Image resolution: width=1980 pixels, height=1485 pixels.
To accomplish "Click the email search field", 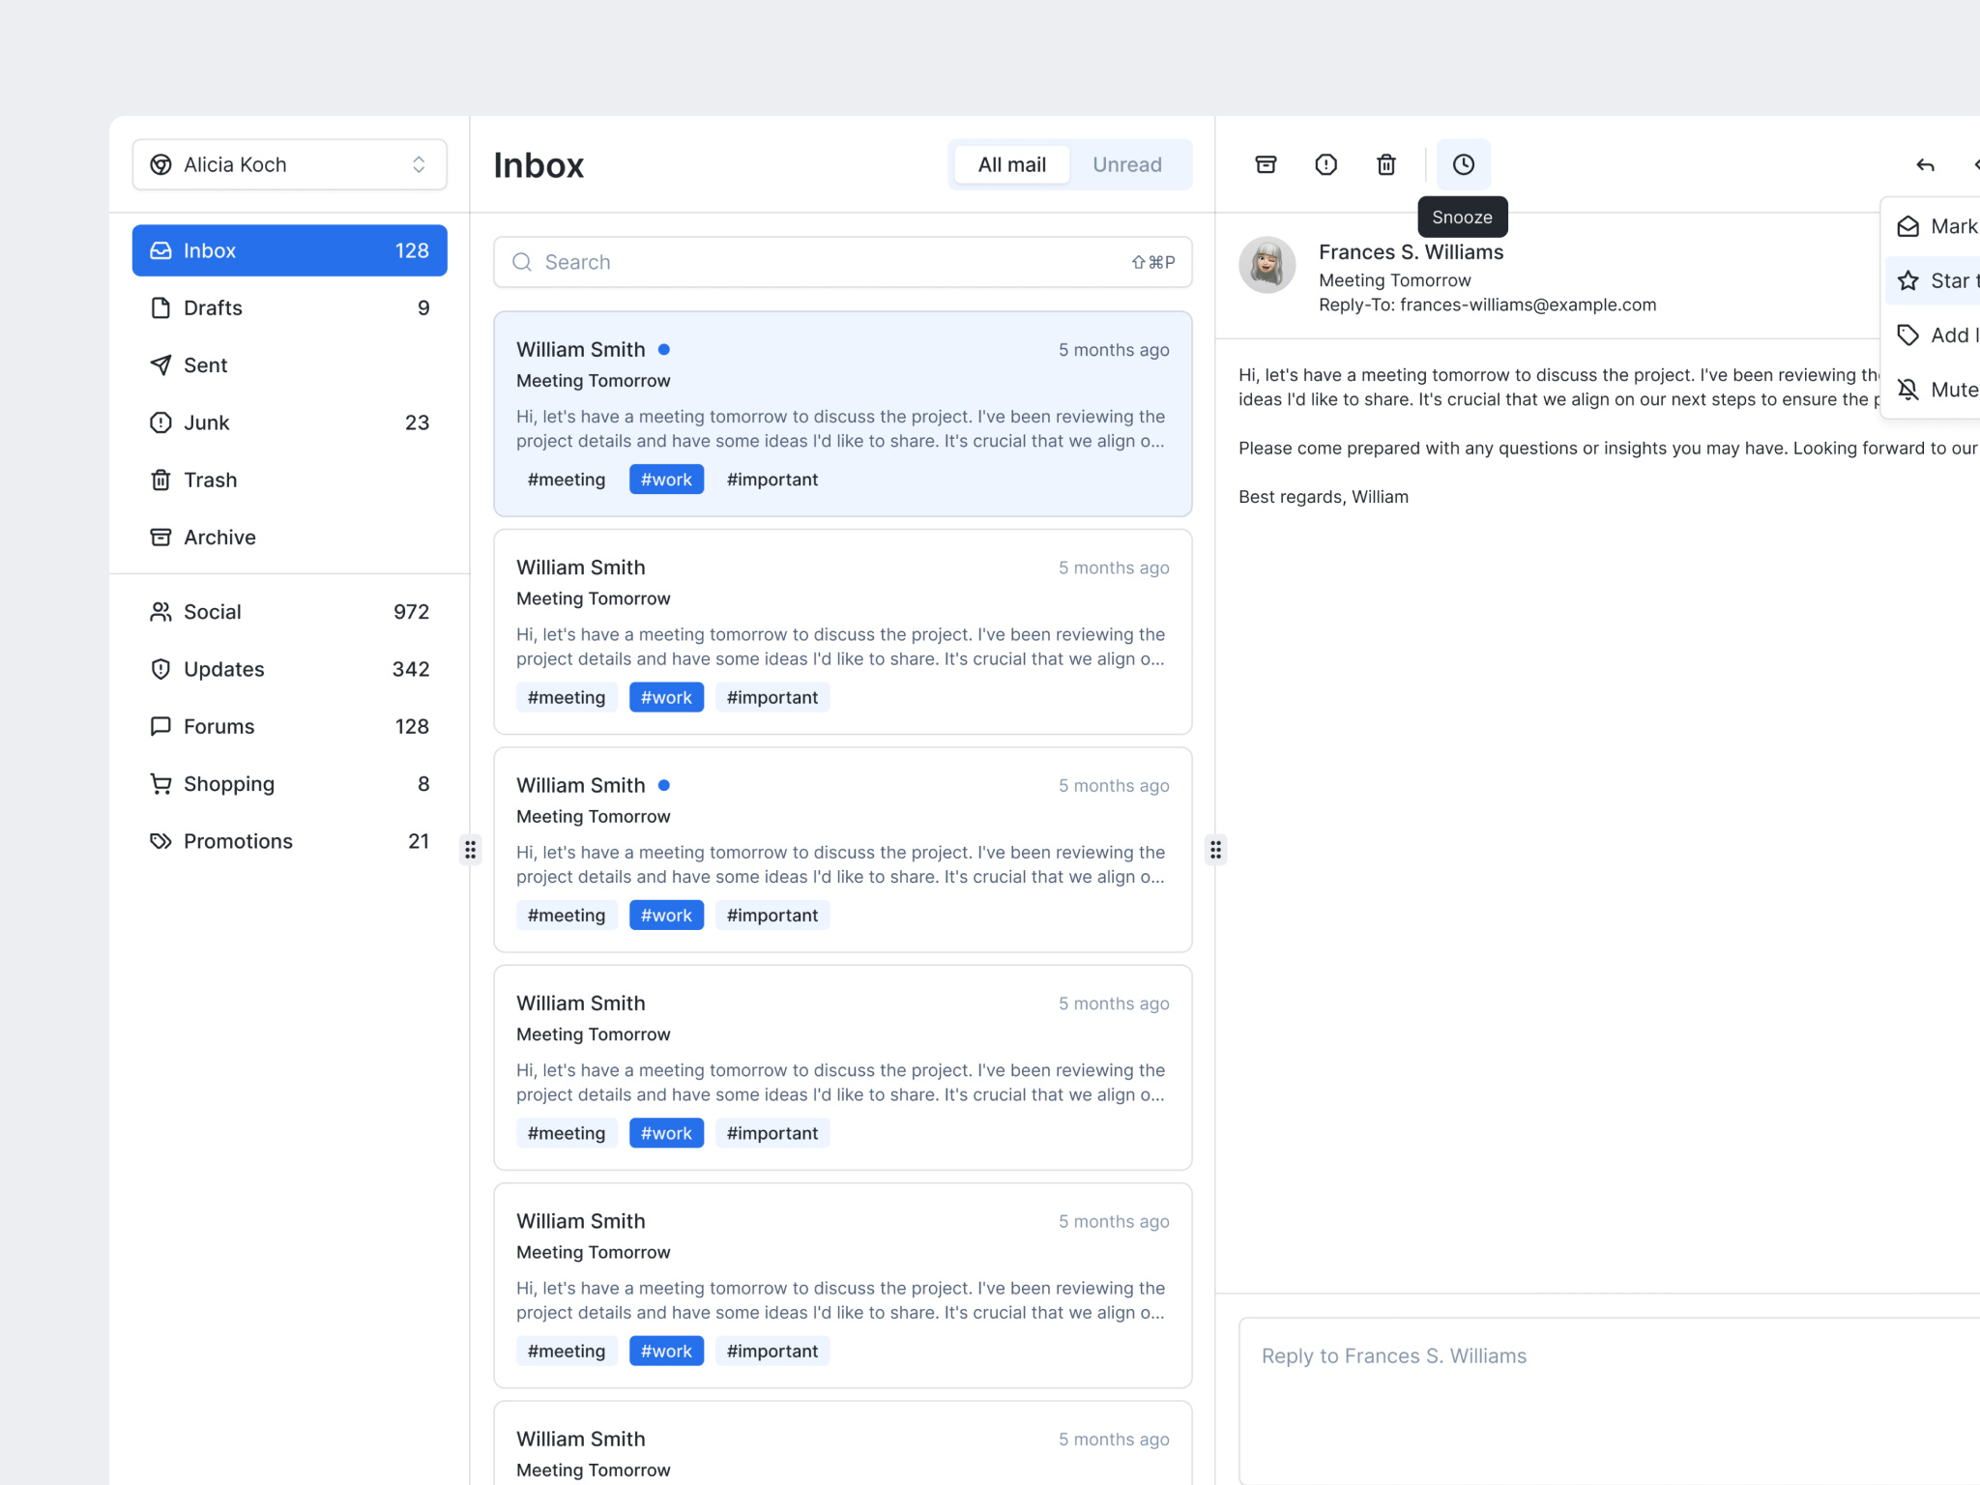I will [841, 262].
